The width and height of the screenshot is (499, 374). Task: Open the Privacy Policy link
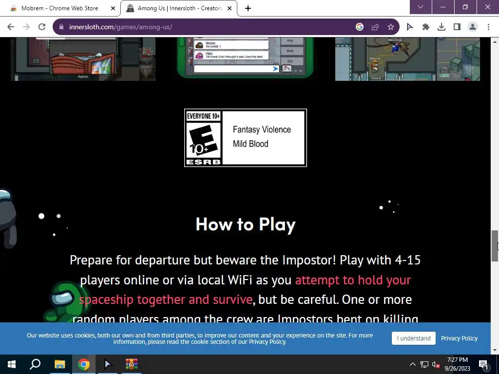click(459, 338)
